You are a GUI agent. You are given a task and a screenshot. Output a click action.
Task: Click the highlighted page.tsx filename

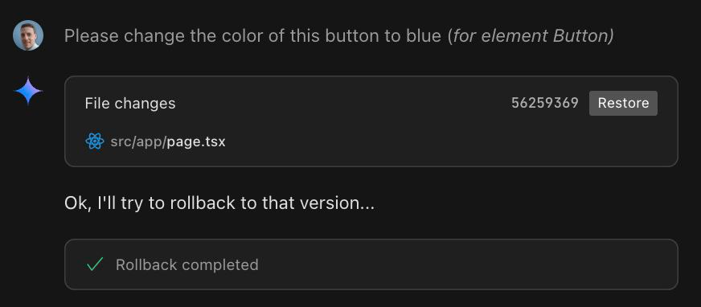click(x=196, y=141)
